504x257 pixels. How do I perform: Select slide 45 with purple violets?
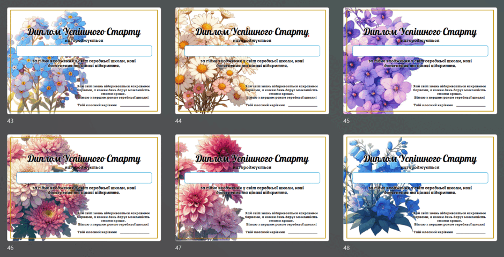[x=420, y=61]
